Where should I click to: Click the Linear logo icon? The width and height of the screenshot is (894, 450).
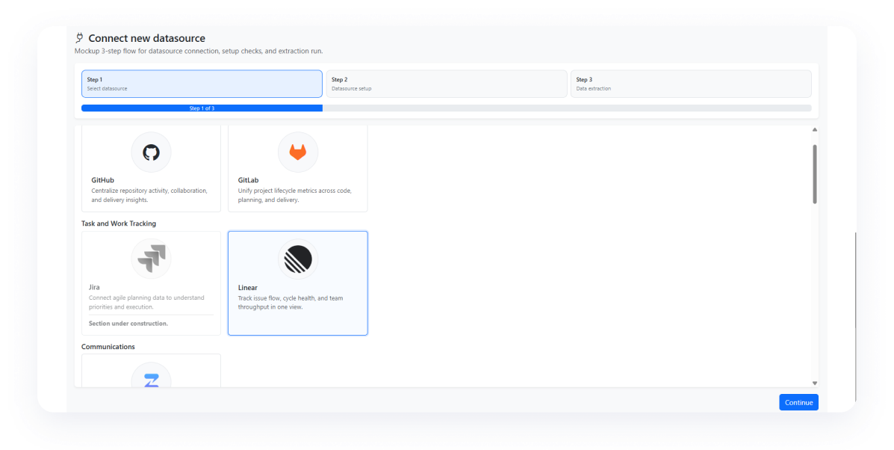click(297, 259)
